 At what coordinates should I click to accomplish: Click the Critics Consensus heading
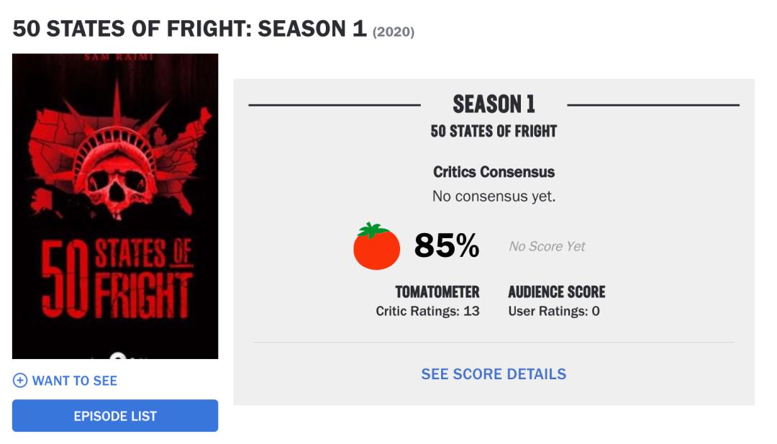[x=494, y=172]
